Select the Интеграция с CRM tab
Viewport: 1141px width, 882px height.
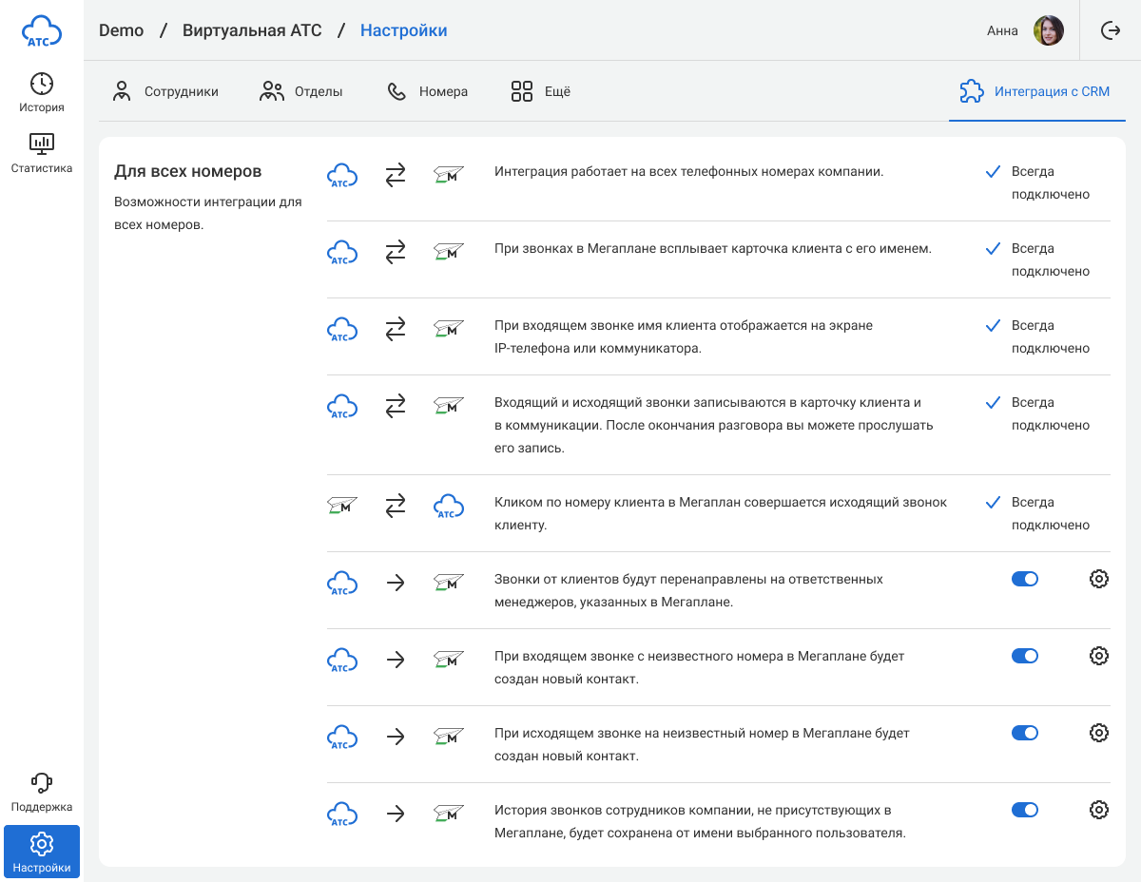tap(1035, 92)
